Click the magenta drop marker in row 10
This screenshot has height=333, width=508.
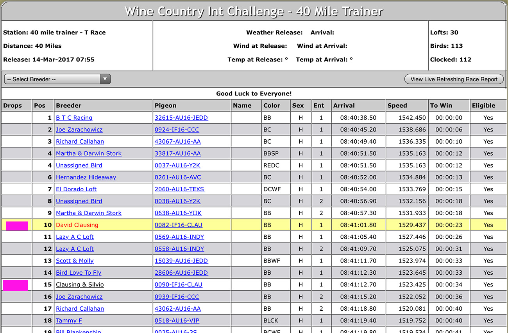pyautogui.click(x=17, y=226)
